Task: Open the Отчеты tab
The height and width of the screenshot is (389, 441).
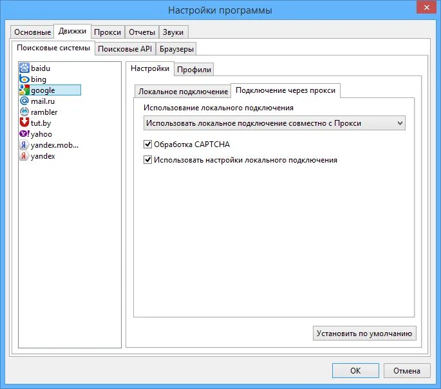Action: point(142,32)
